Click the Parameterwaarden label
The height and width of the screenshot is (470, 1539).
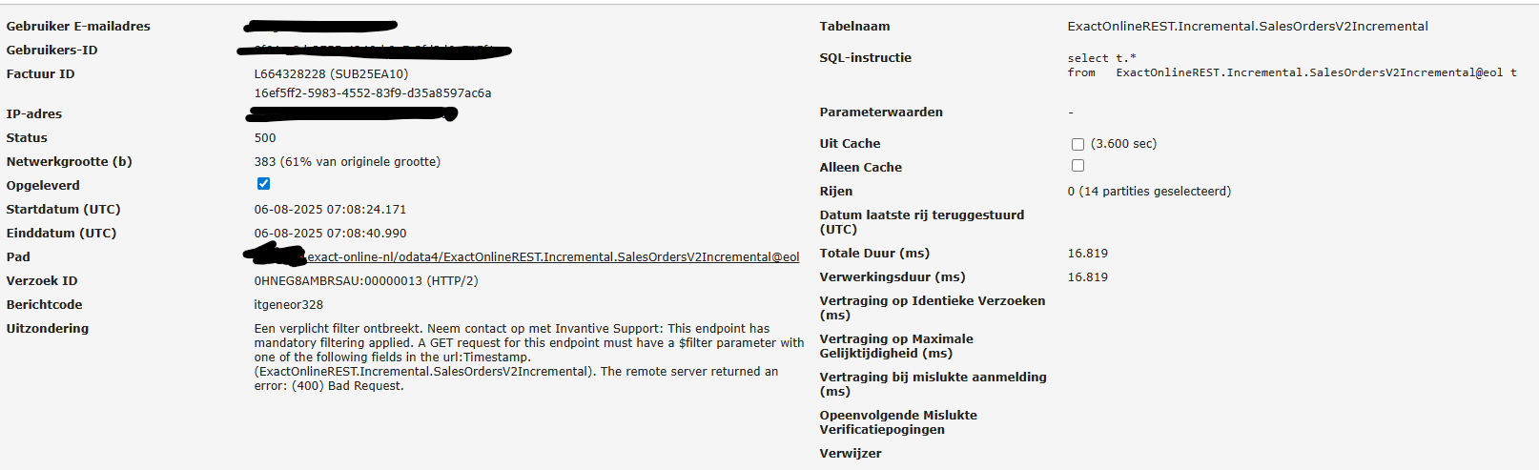[881, 112]
